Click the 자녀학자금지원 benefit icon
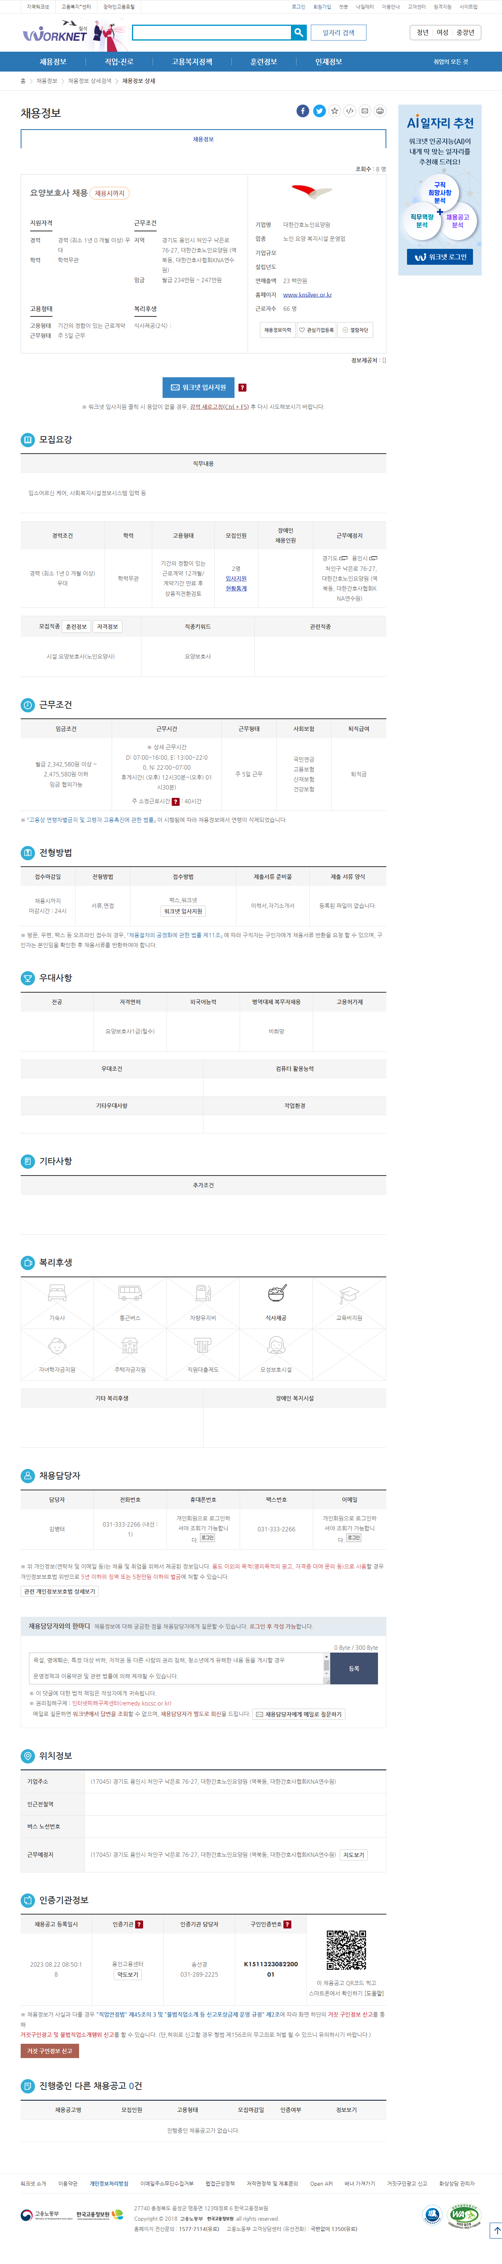The height and width of the screenshot is (2264, 502). pyautogui.click(x=57, y=1346)
